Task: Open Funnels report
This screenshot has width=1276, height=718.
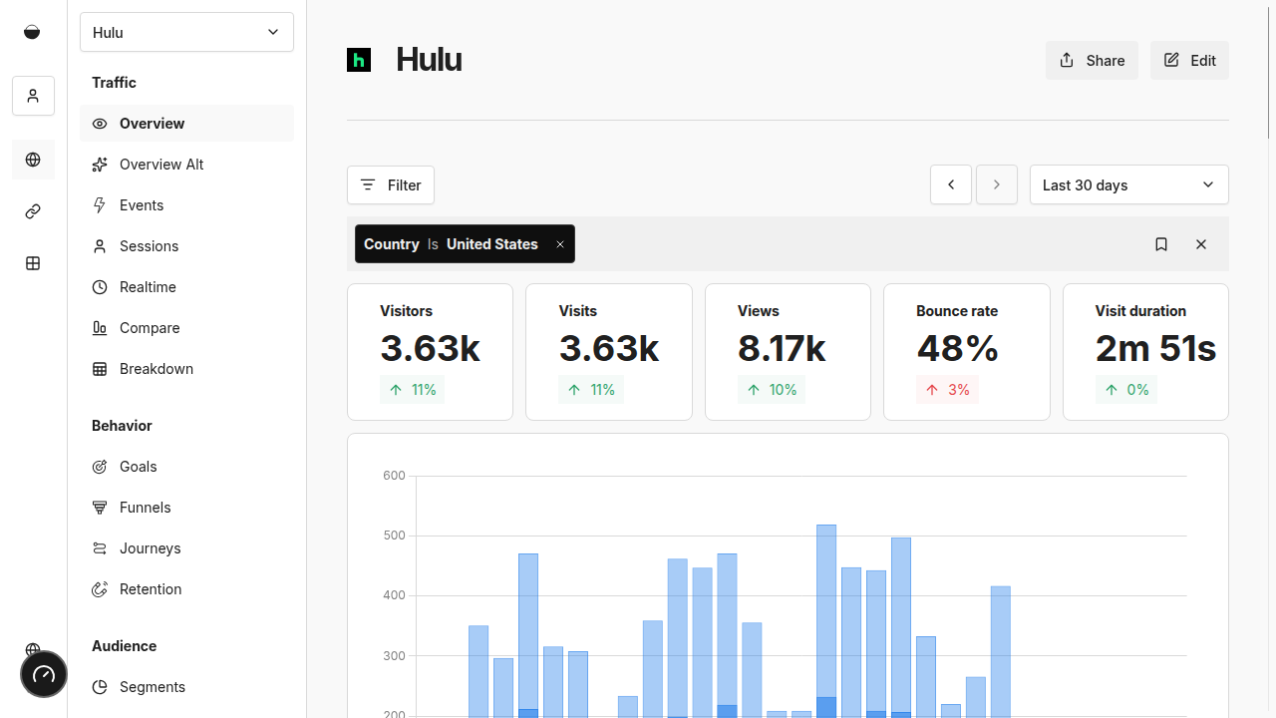Action: coord(186,508)
